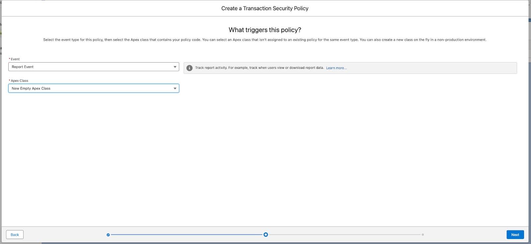Proceed by clicking Next

point(515,235)
